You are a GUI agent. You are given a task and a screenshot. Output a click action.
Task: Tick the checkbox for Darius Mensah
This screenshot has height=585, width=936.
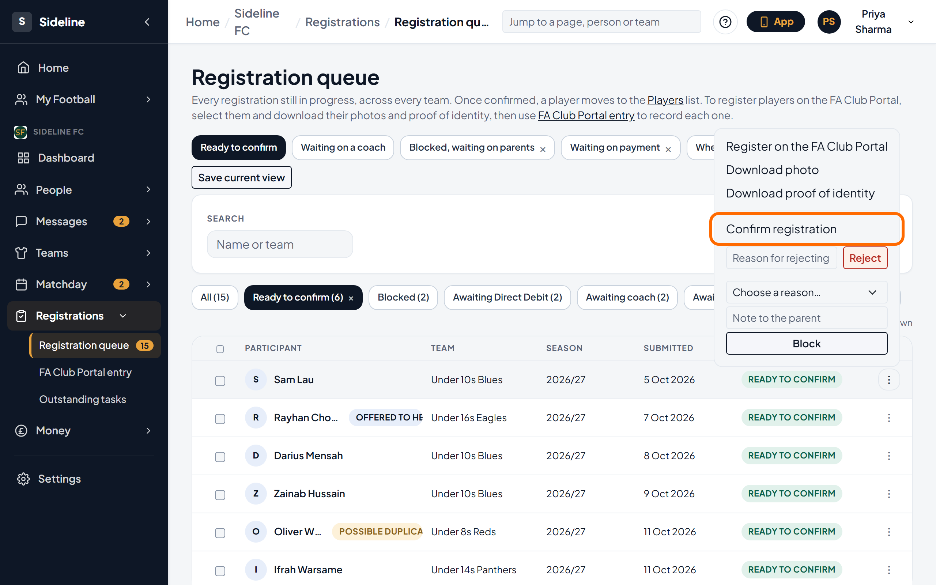[x=220, y=457]
